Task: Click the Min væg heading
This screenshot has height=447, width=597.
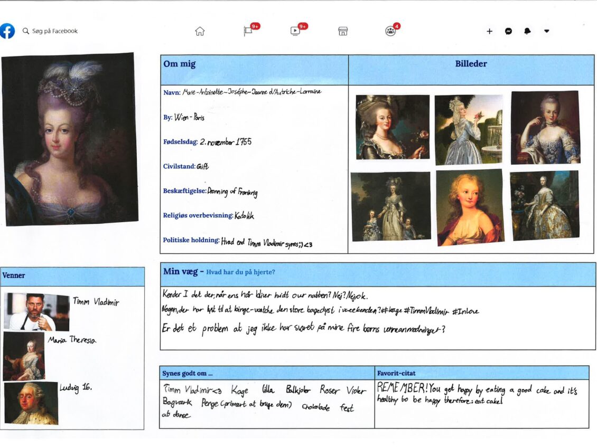Action: [x=181, y=271]
